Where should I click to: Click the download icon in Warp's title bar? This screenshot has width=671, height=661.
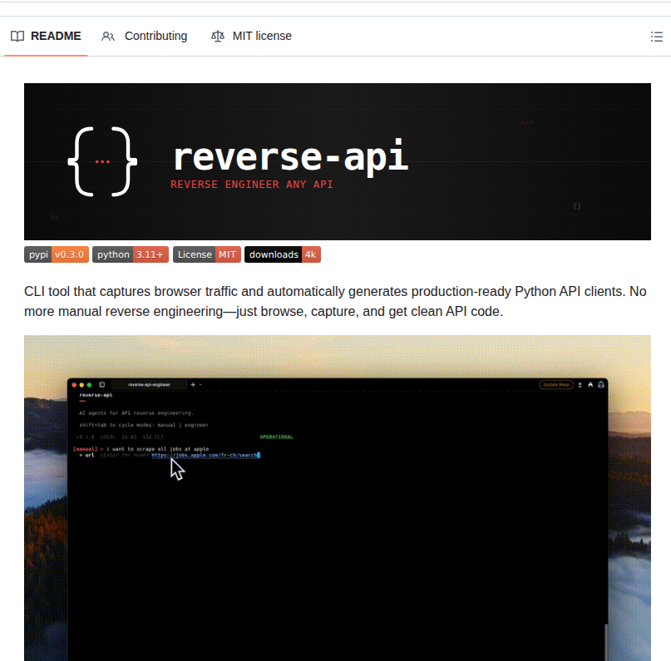[580, 384]
